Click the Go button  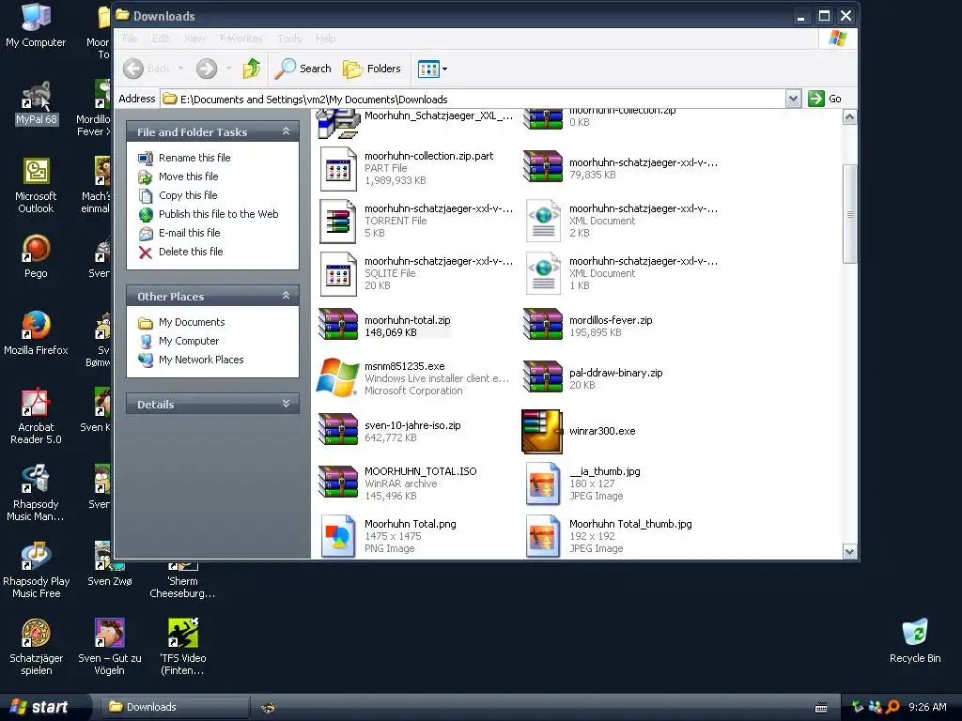[x=825, y=98]
